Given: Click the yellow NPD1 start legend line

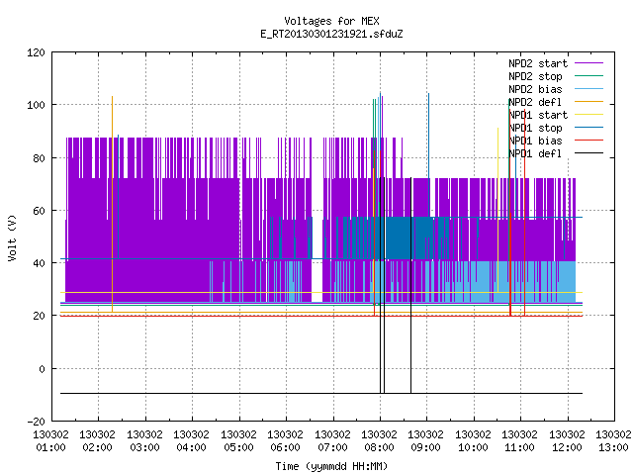Looking at the screenshot, I should click(x=588, y=115).
